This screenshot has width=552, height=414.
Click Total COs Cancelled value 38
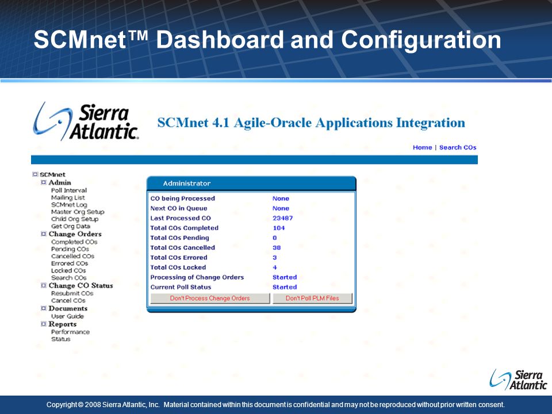point(277,247)
